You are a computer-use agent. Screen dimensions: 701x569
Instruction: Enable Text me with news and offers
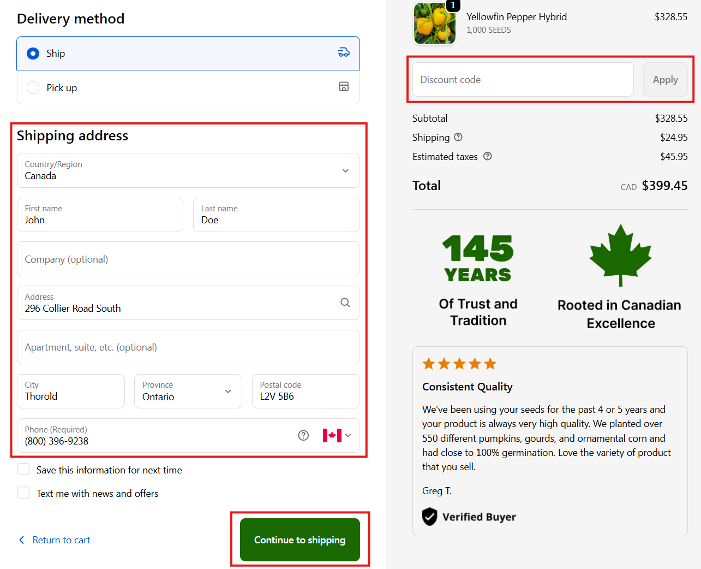[x=23, y=493]
